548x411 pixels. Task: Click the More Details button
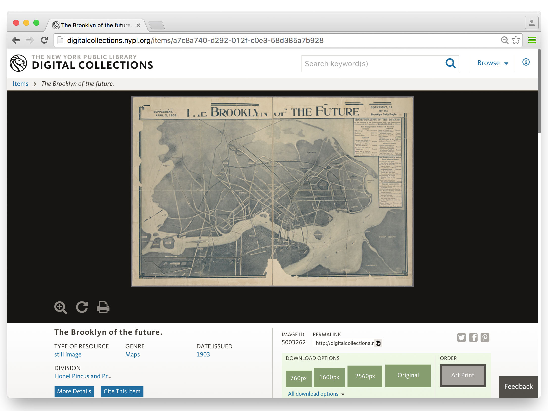(74, 391)
